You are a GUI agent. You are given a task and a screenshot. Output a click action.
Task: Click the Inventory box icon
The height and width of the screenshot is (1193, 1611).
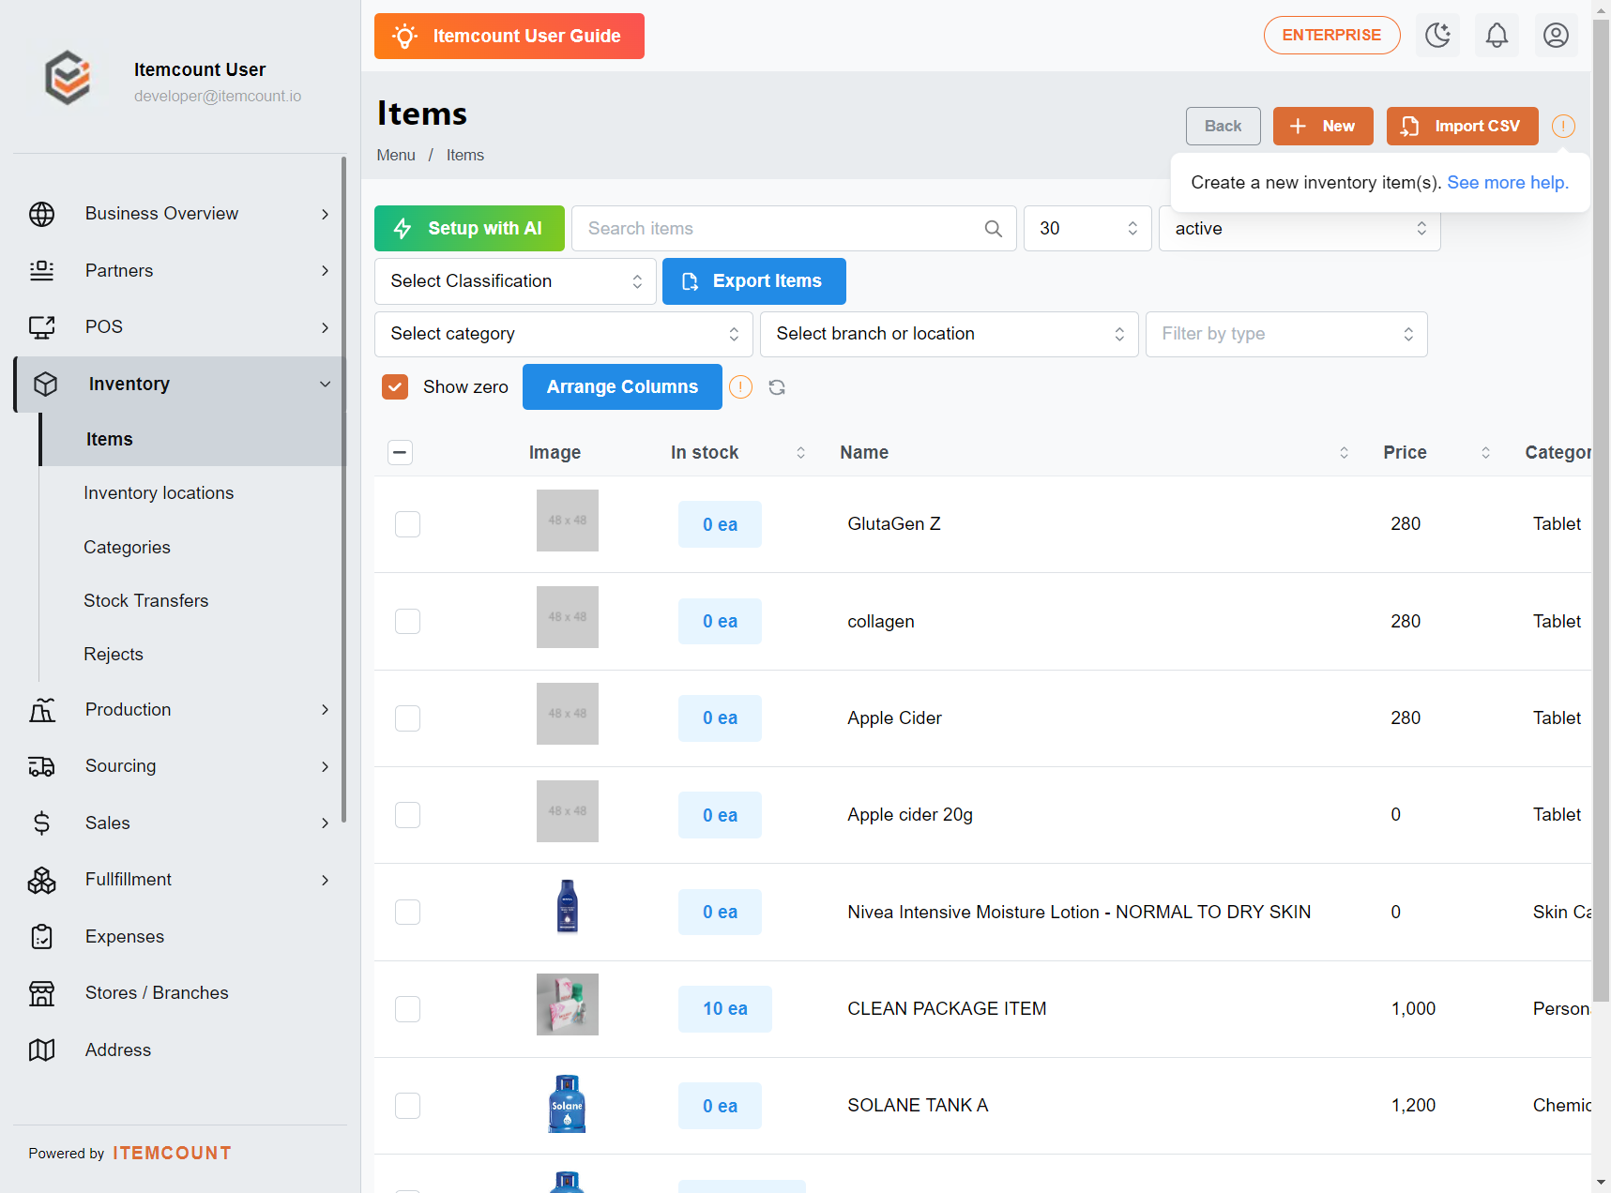pos(45,385)
